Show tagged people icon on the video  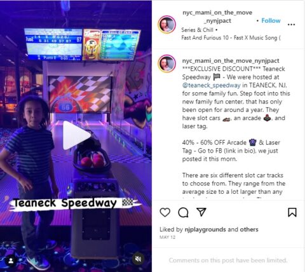(11, 261)
